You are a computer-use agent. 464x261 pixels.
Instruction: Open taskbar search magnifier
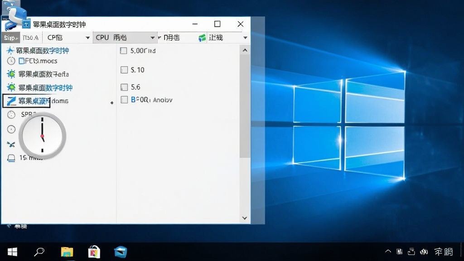click(x=39, y=252)
